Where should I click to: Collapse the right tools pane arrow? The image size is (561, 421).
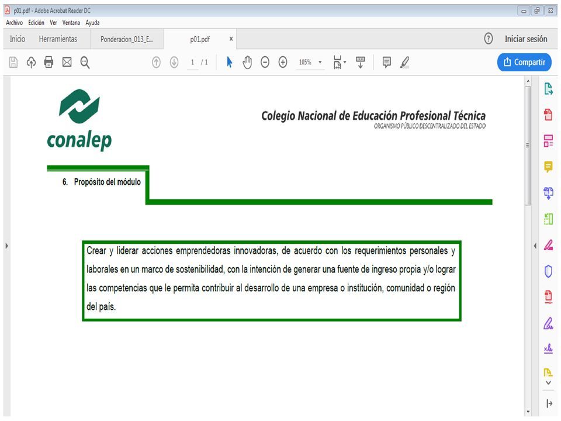[535, 246]
